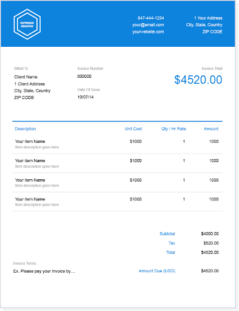Click 'ZIP CODE' in the blue header

(212, 32)
